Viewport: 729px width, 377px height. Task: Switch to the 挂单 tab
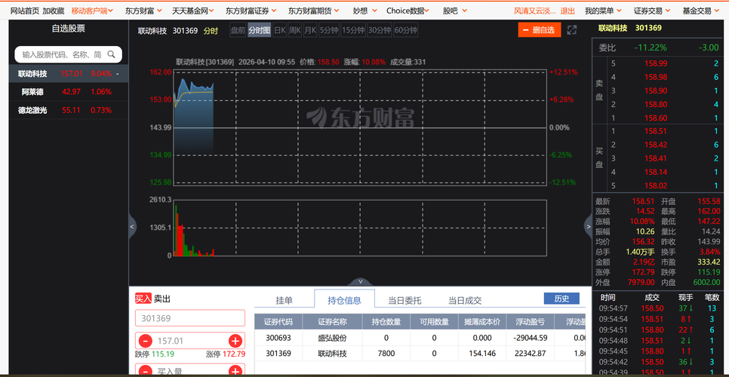(x=284, y=300)
